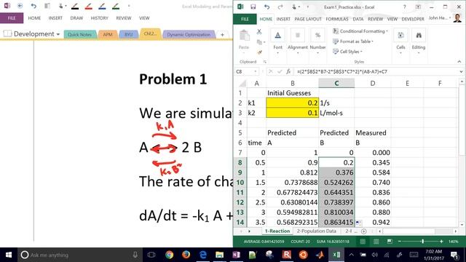Image resolution: width=466 pixels, height=262 pixels.
Task: Open the Name Box dropdown arrow
Action: pyautogui.click(x=256, y=71)
